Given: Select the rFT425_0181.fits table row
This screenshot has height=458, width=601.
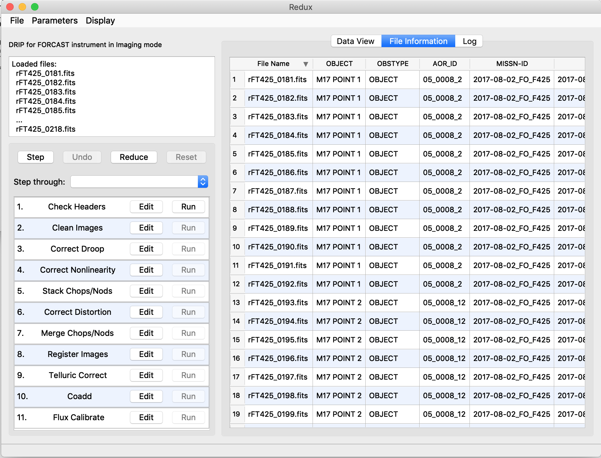Looking at the screenshot, I should click(x=278, y=80).
